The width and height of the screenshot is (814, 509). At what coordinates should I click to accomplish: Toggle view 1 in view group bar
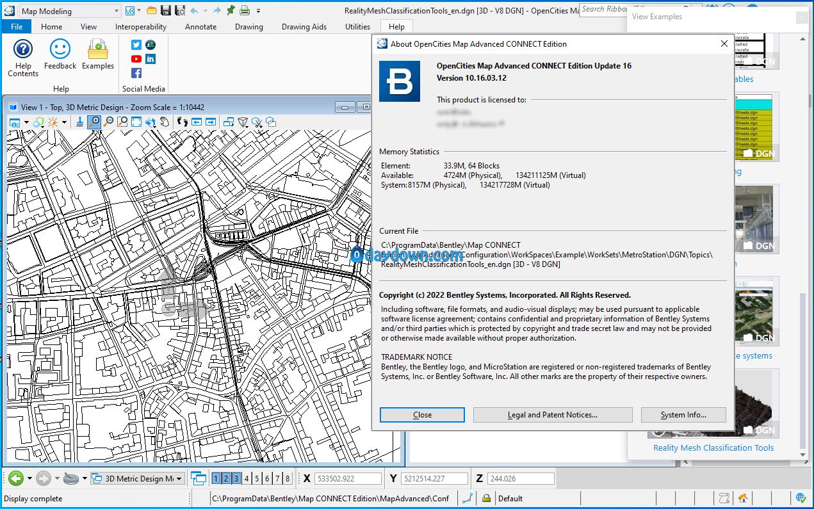216,478
